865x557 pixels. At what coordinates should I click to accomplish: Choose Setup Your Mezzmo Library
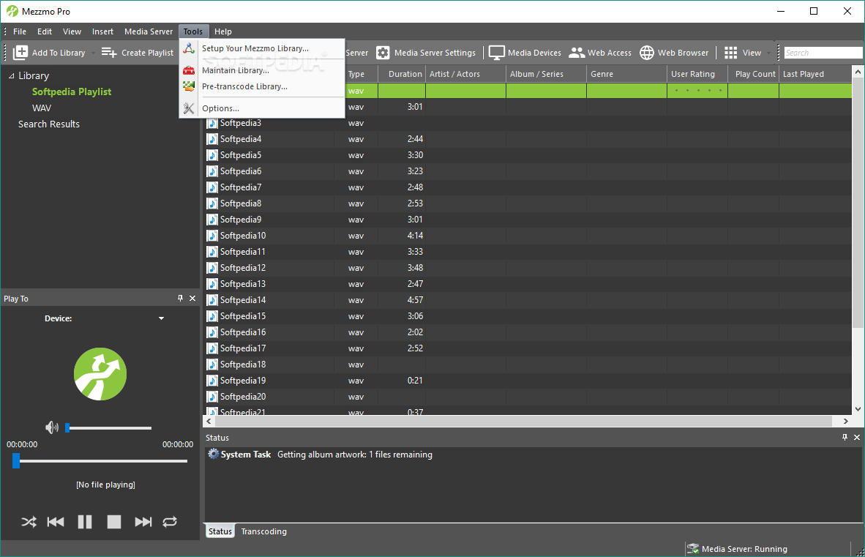pos(262,48)
